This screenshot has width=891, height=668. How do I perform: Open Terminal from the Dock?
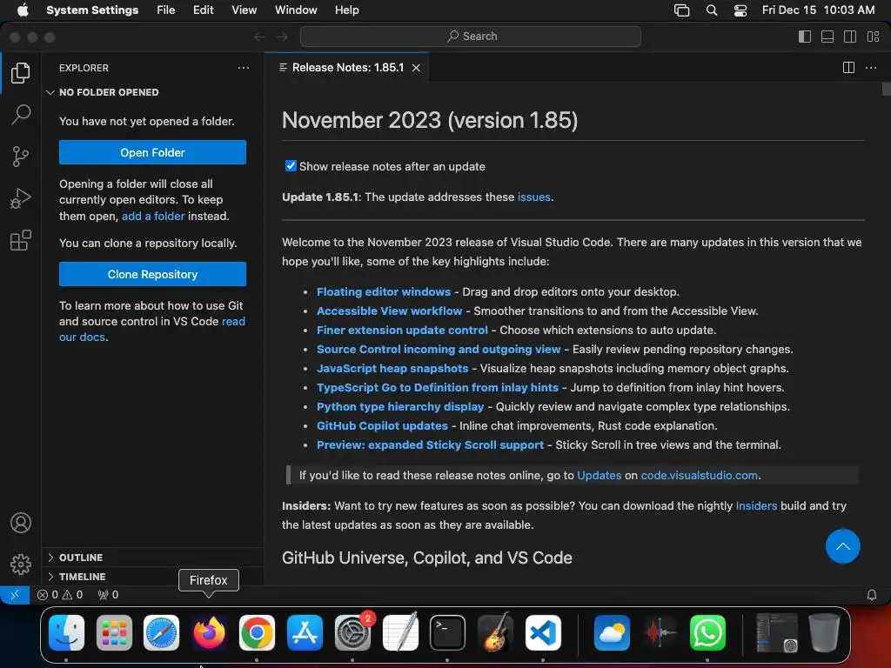[x=447, y=632]
